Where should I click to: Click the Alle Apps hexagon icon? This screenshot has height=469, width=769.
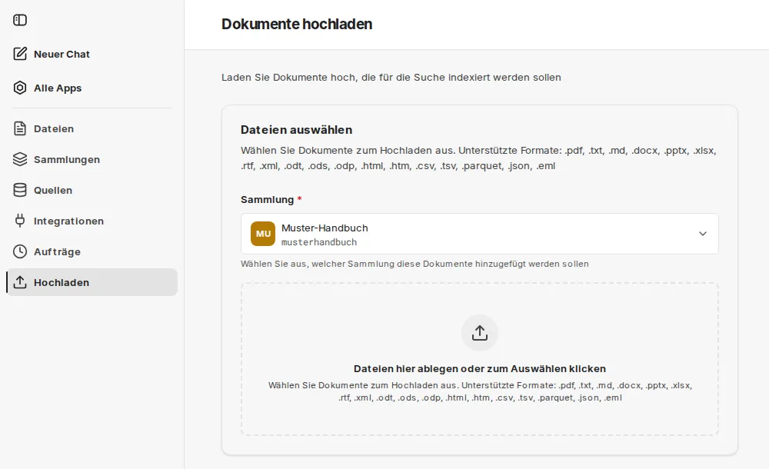[x=20, y=88]
